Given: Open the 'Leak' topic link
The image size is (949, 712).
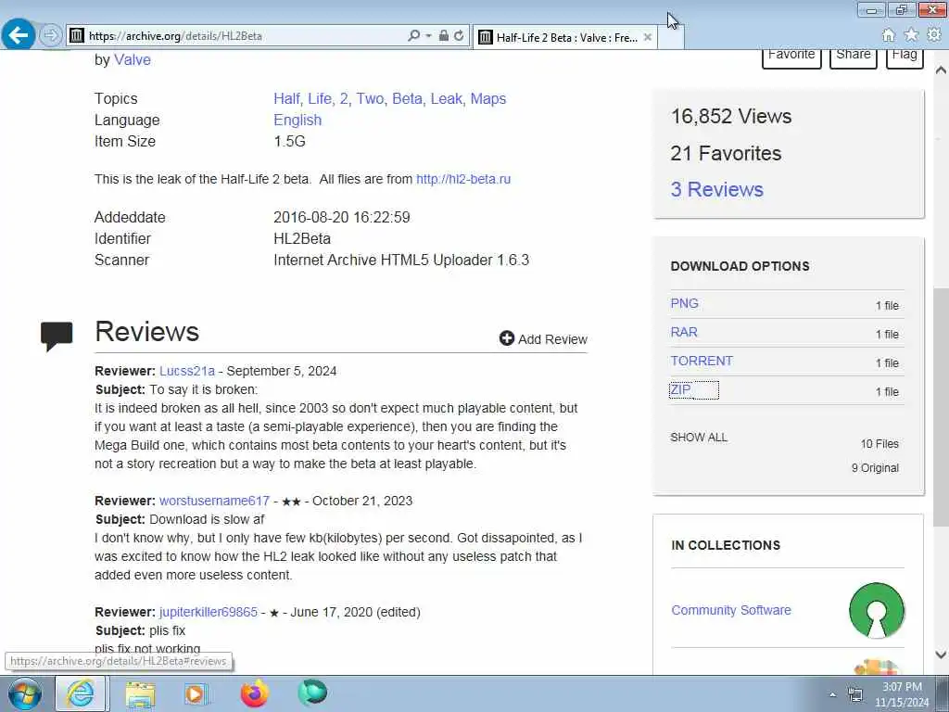Looking at the screenshot, I should tap(448, 98).
